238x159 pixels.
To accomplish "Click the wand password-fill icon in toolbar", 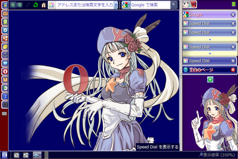I will click(x=28, y=5).
